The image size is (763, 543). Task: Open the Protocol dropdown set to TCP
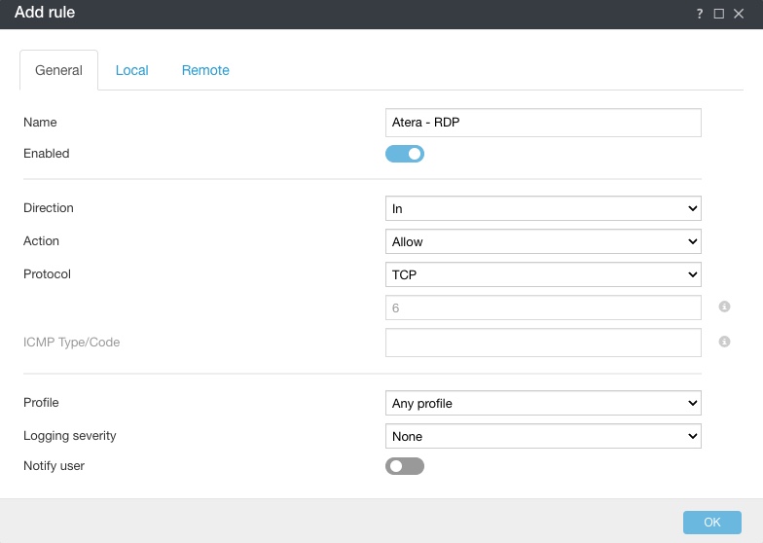point(543,275)
